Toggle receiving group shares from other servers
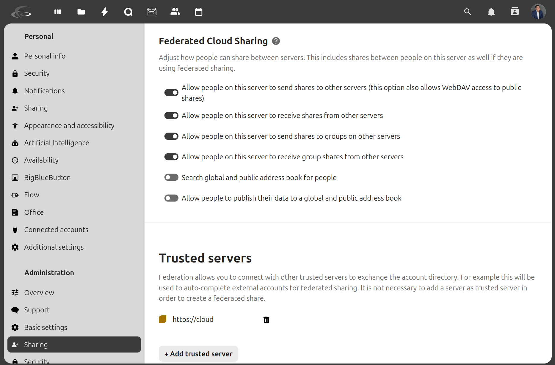The width and height of the screenshot is (555, 365). 171,157
